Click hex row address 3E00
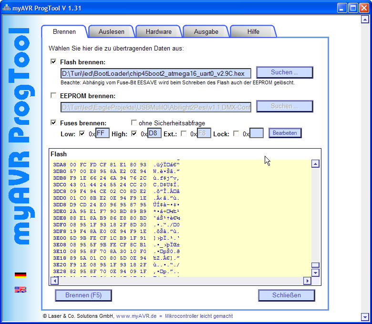This screenshot has height=324, width=372. coord(60,238)
